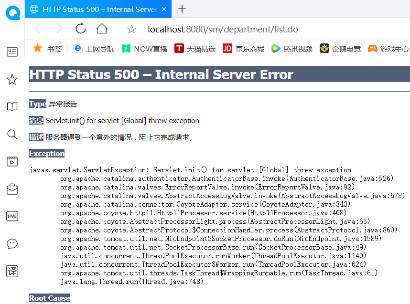Viewport: 410px width, 304px height.
Task: Open the NOW直播 bookmark
Action: coord(144,49)
